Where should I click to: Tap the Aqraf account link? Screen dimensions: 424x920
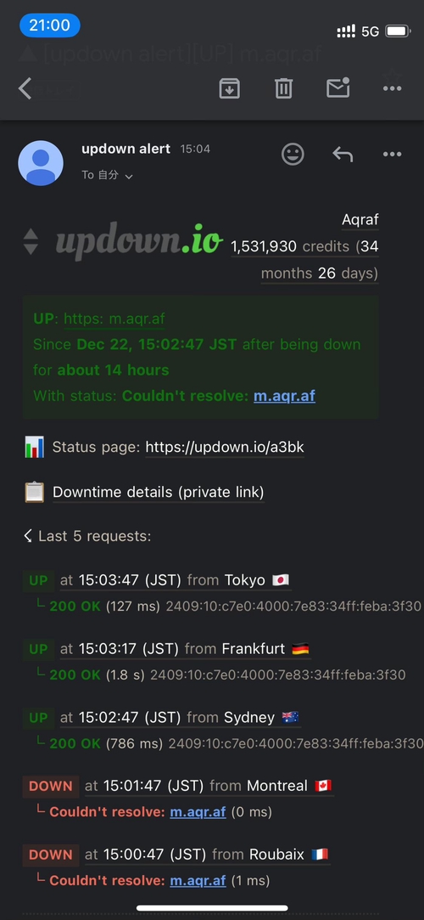click(360, 220)
